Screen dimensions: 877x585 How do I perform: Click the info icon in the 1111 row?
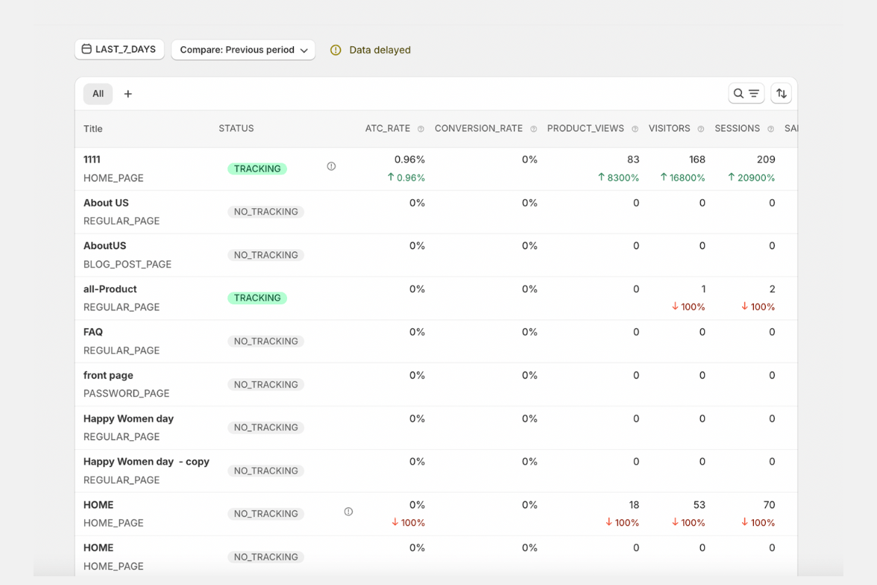[x=331, y=166]
